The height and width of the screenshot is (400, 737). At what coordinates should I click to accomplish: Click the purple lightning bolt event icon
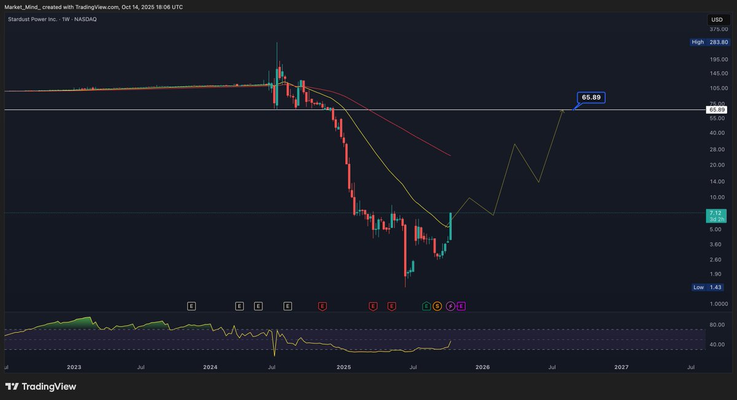450,305
